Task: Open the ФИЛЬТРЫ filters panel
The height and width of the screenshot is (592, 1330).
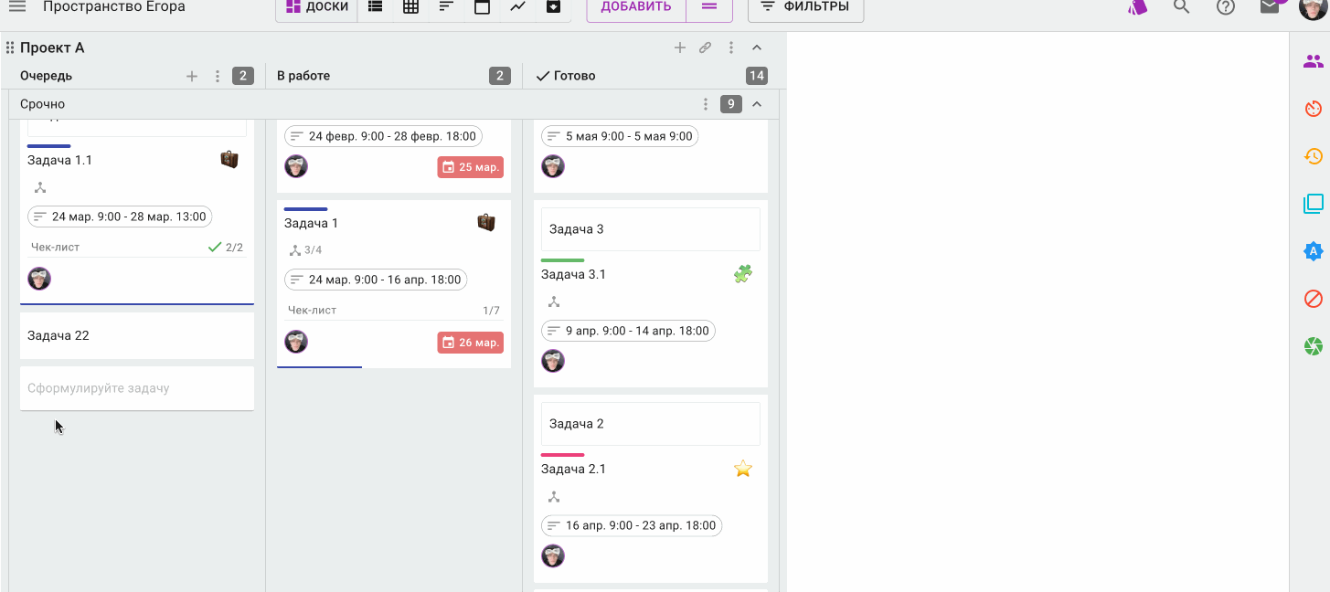Action: (805, 6)
